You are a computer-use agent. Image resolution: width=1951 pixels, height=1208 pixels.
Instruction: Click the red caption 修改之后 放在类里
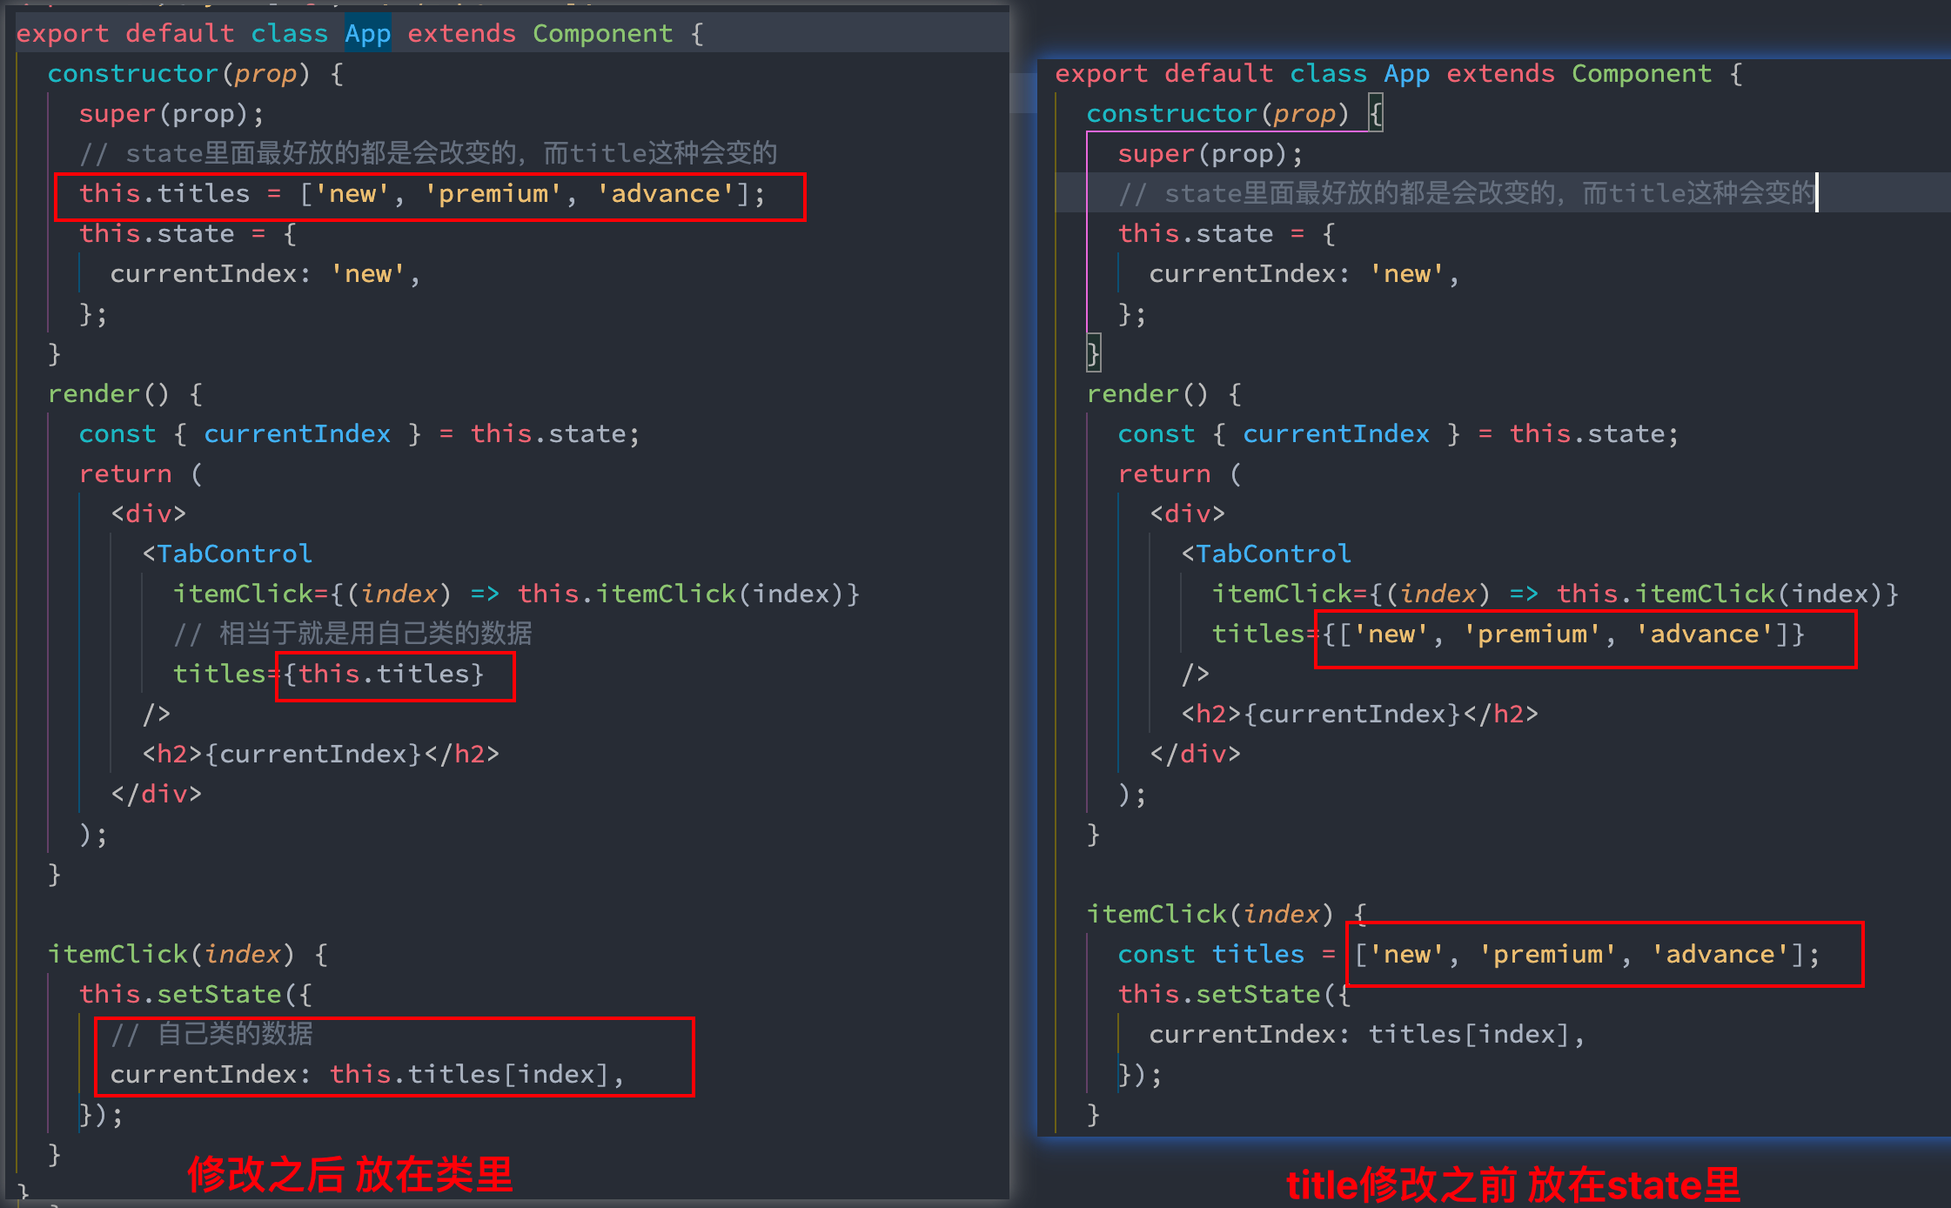point(350,1174)
